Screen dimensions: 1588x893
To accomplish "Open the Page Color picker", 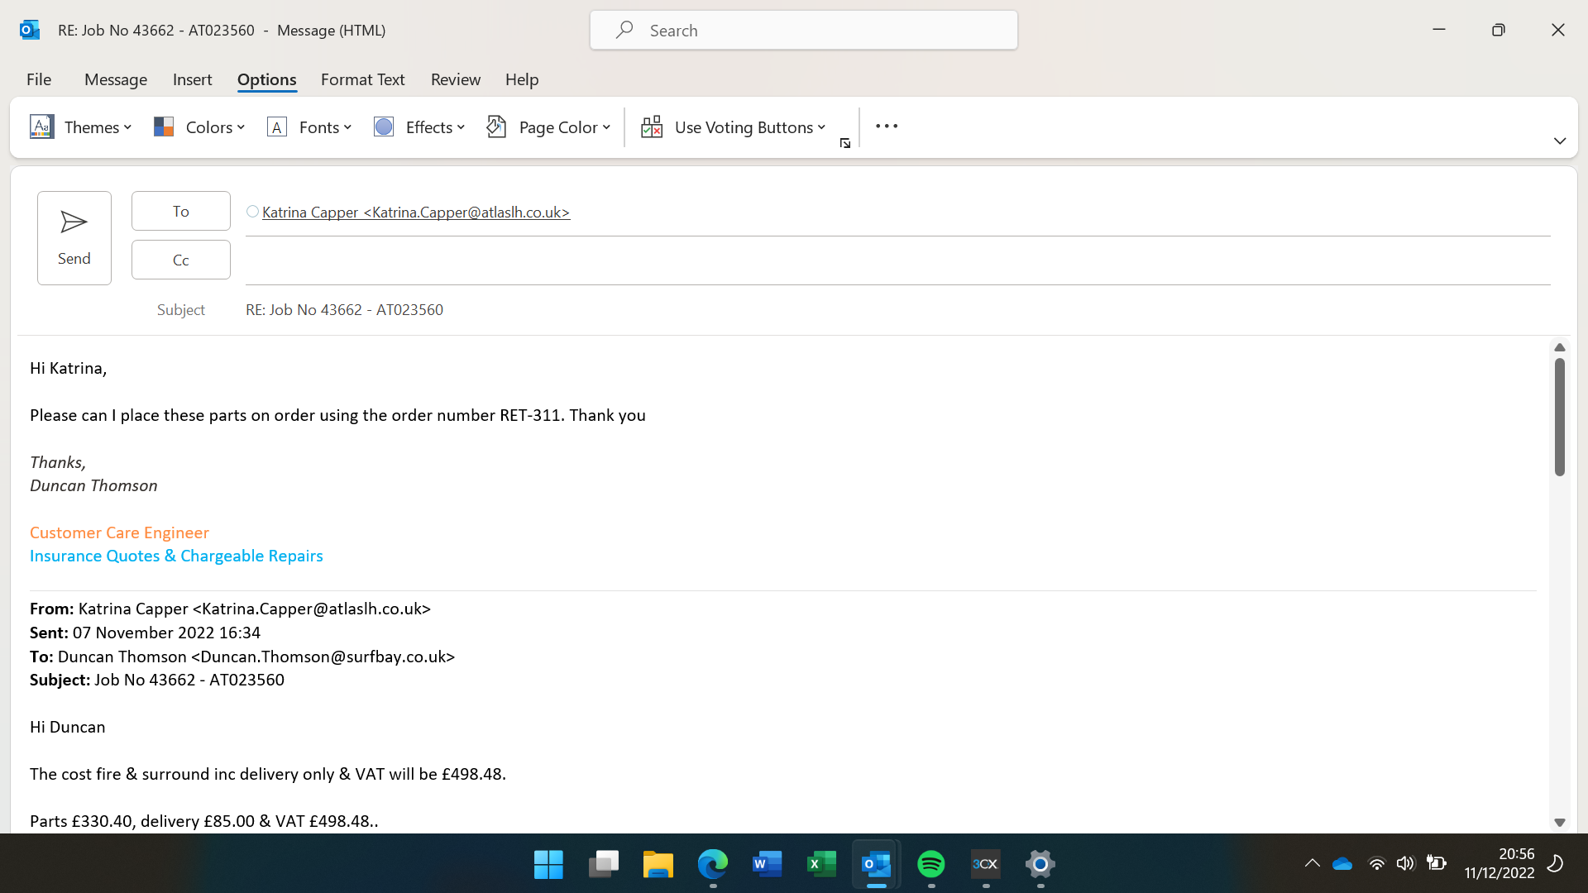I will 549,127.
